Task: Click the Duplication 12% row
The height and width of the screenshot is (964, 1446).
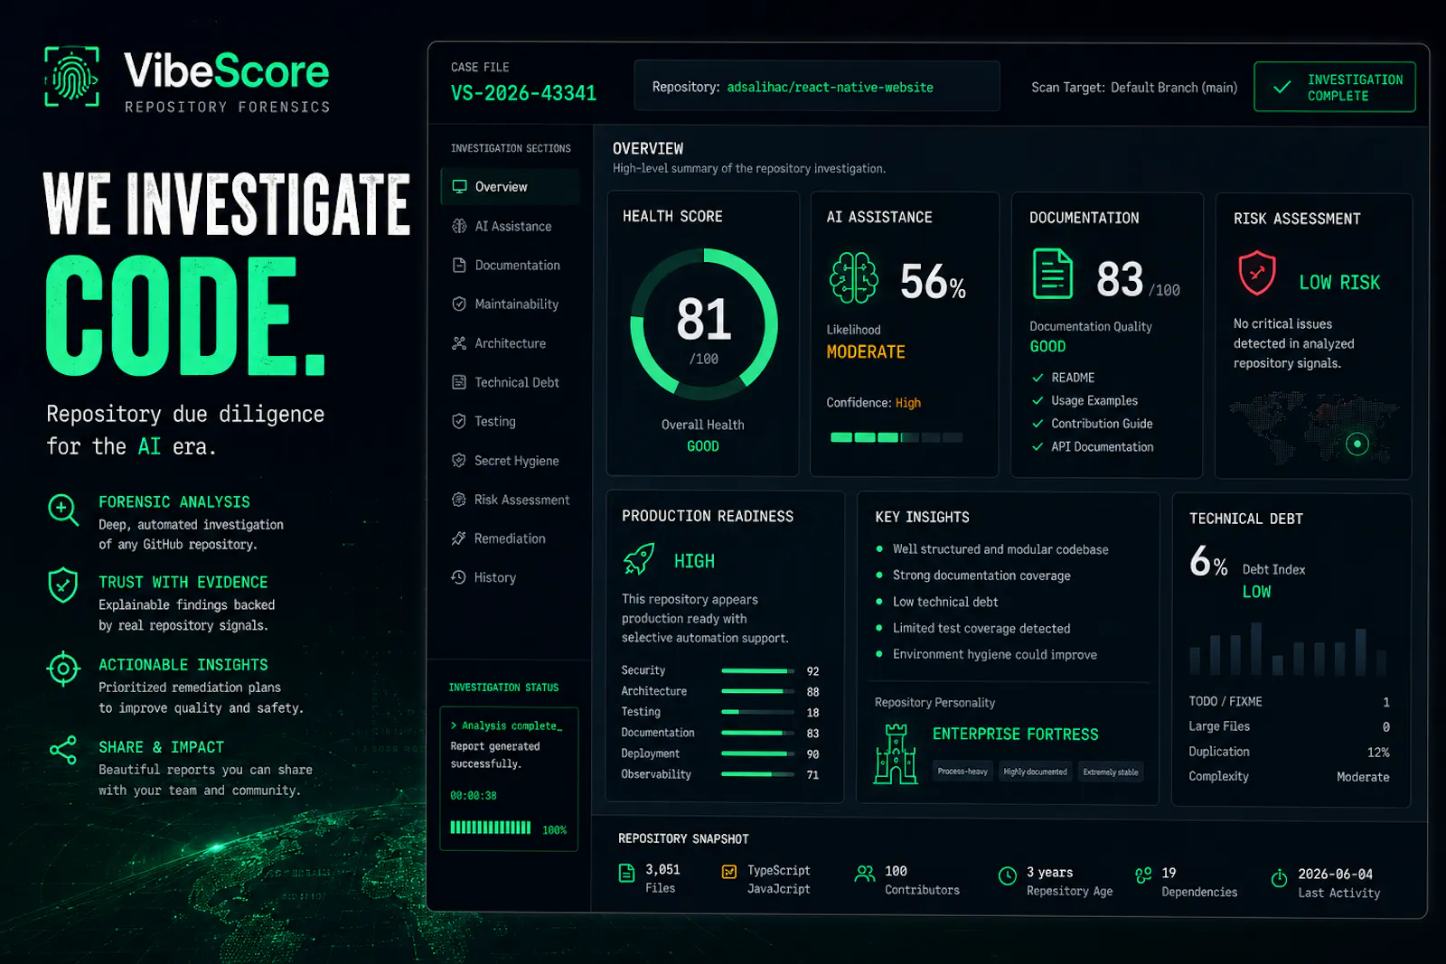Action: (1289, 752)
